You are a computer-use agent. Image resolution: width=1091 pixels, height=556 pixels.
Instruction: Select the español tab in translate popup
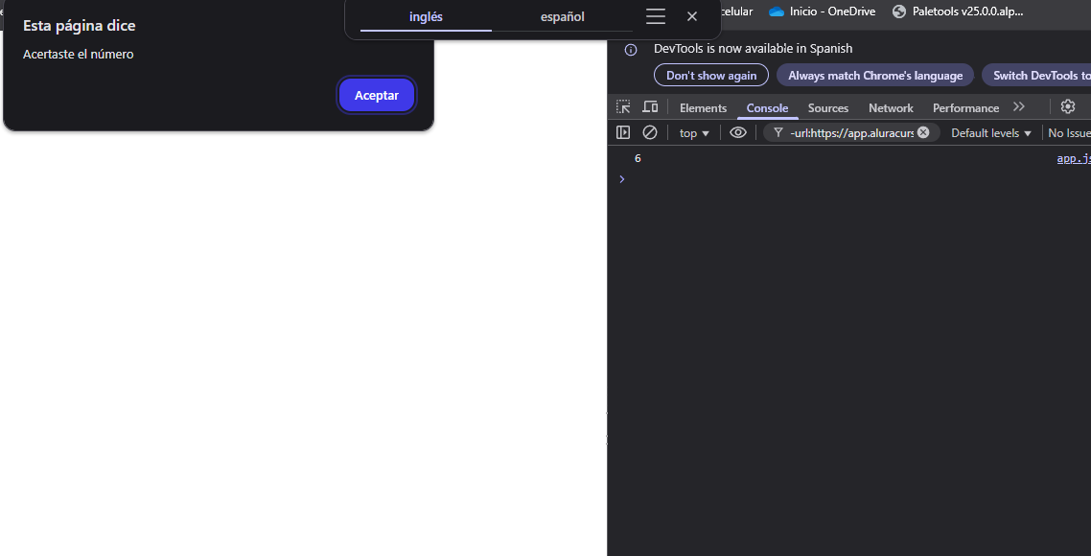(x=562, y=16)
